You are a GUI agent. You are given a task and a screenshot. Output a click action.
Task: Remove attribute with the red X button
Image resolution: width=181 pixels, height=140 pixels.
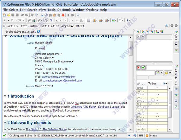(138, 67)
